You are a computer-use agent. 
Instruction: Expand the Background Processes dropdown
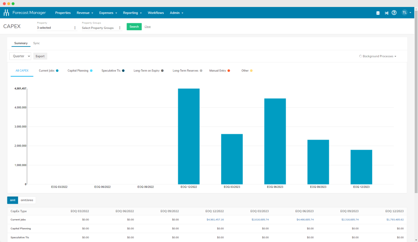[x=378, y=56]
